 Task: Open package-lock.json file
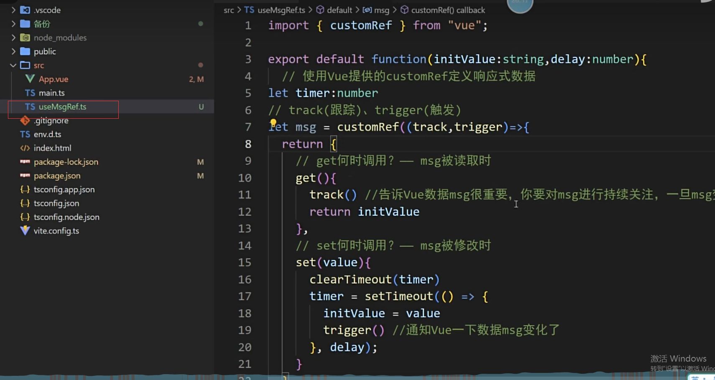66,162
